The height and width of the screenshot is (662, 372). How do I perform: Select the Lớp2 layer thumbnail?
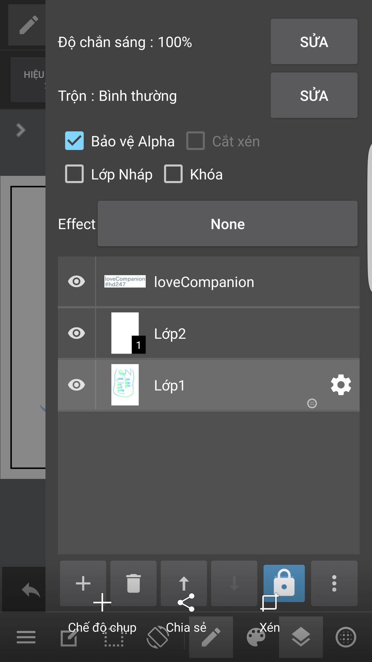[x=125, y=333]
